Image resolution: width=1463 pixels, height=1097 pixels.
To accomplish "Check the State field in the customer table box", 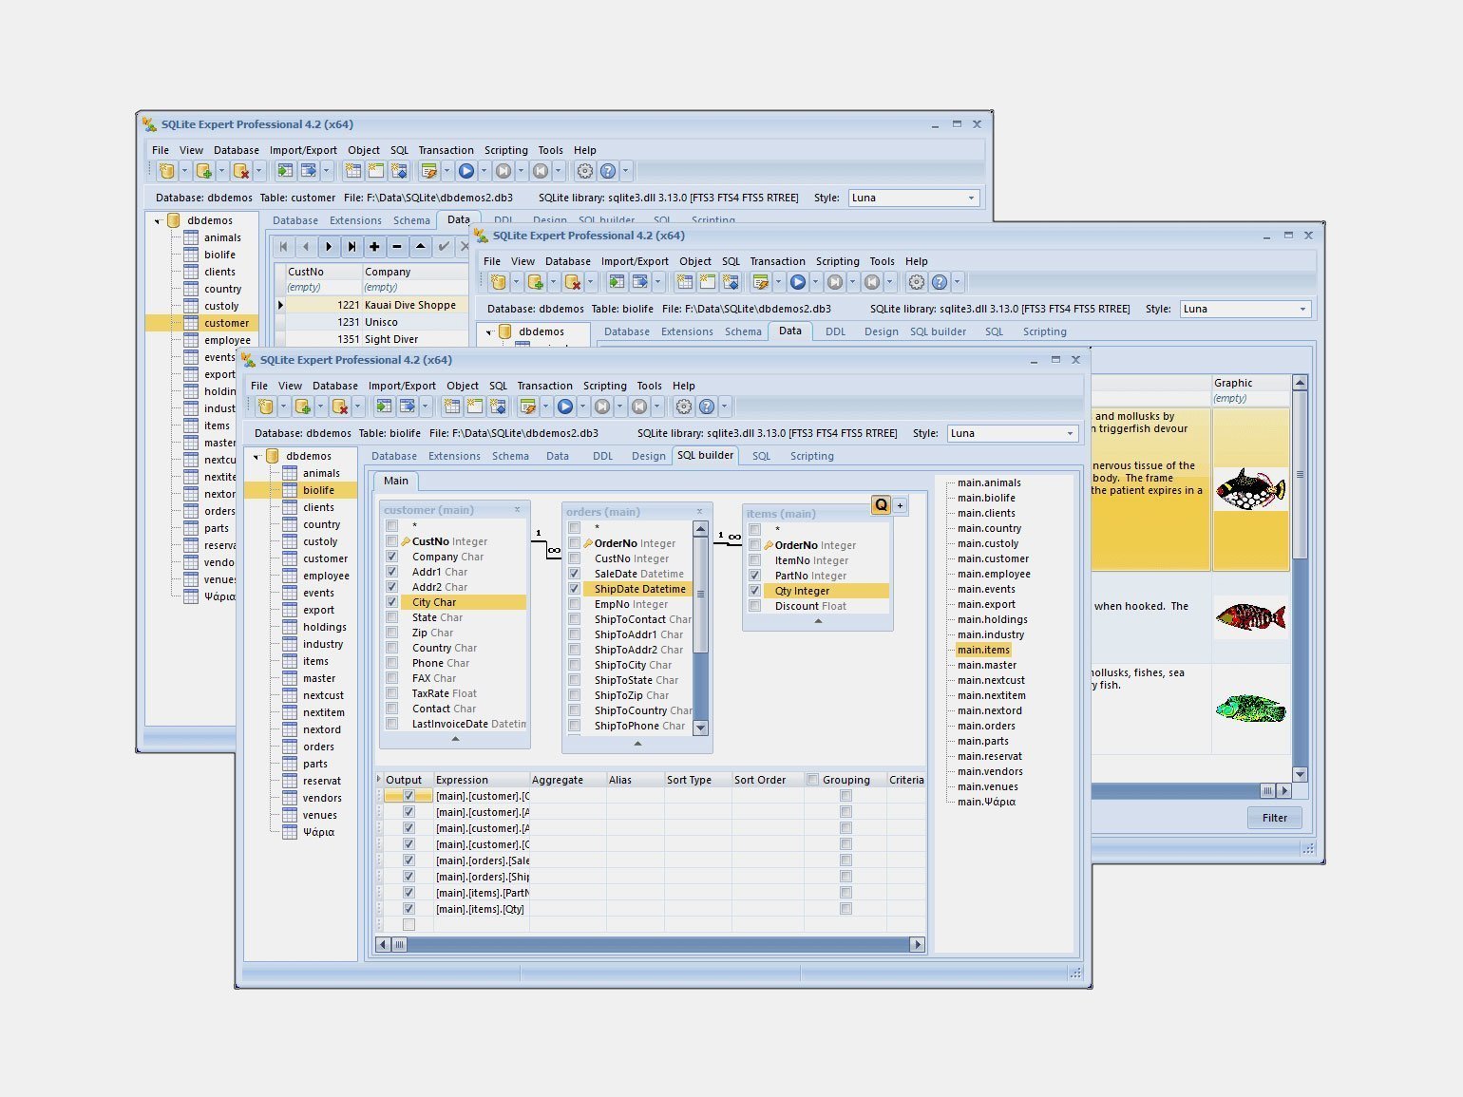I will pyautogui.click(x=391, y=617).
